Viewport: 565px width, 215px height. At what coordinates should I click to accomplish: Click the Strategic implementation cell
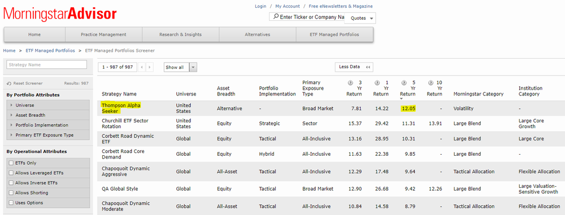coord(269,124)
